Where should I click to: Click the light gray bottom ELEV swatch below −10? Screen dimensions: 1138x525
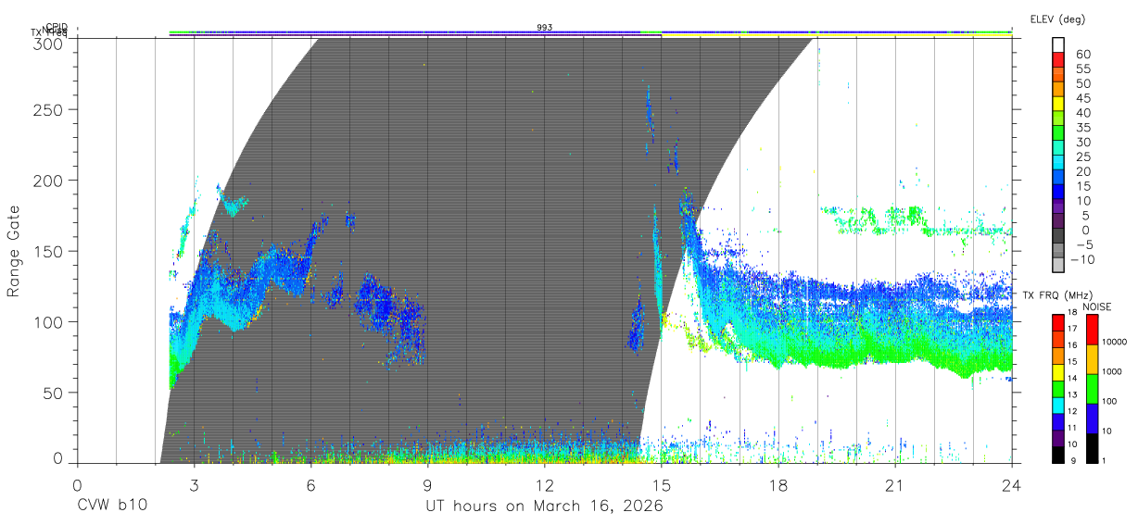[x=1058, y=266]
